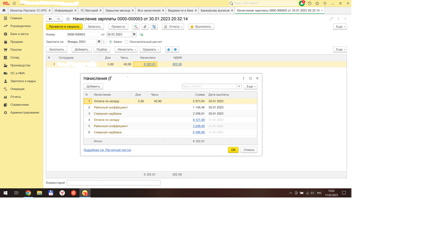The width and height of the screenshot is (441, 248).
Task: Open the Удержать dropdown menu
Action: pyautogui.click(x=150, y=49)
